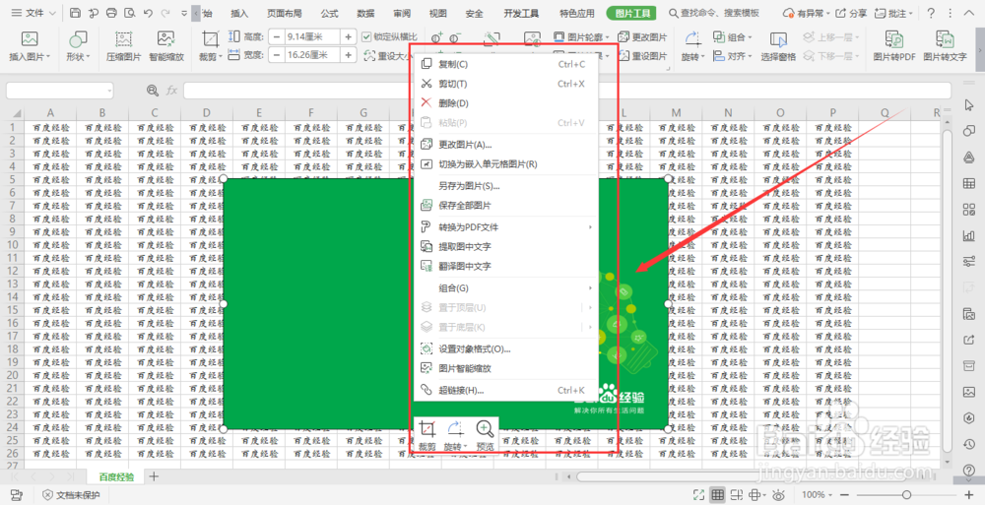Screen dimensions: 985x505
Task: Expand the Group (组合) dropdown in ribbon
Action: (750, 37)
